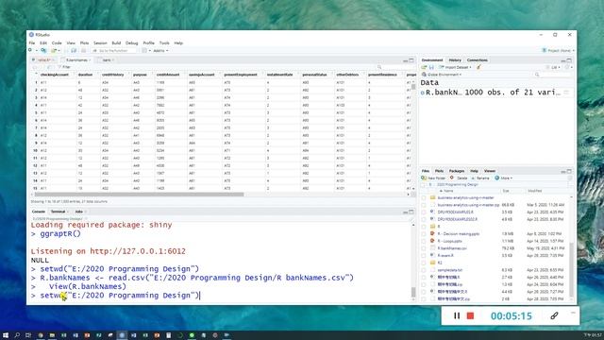Stop the screen recording
Viewport: 604px width, 340px height.
tap(470, 315)
